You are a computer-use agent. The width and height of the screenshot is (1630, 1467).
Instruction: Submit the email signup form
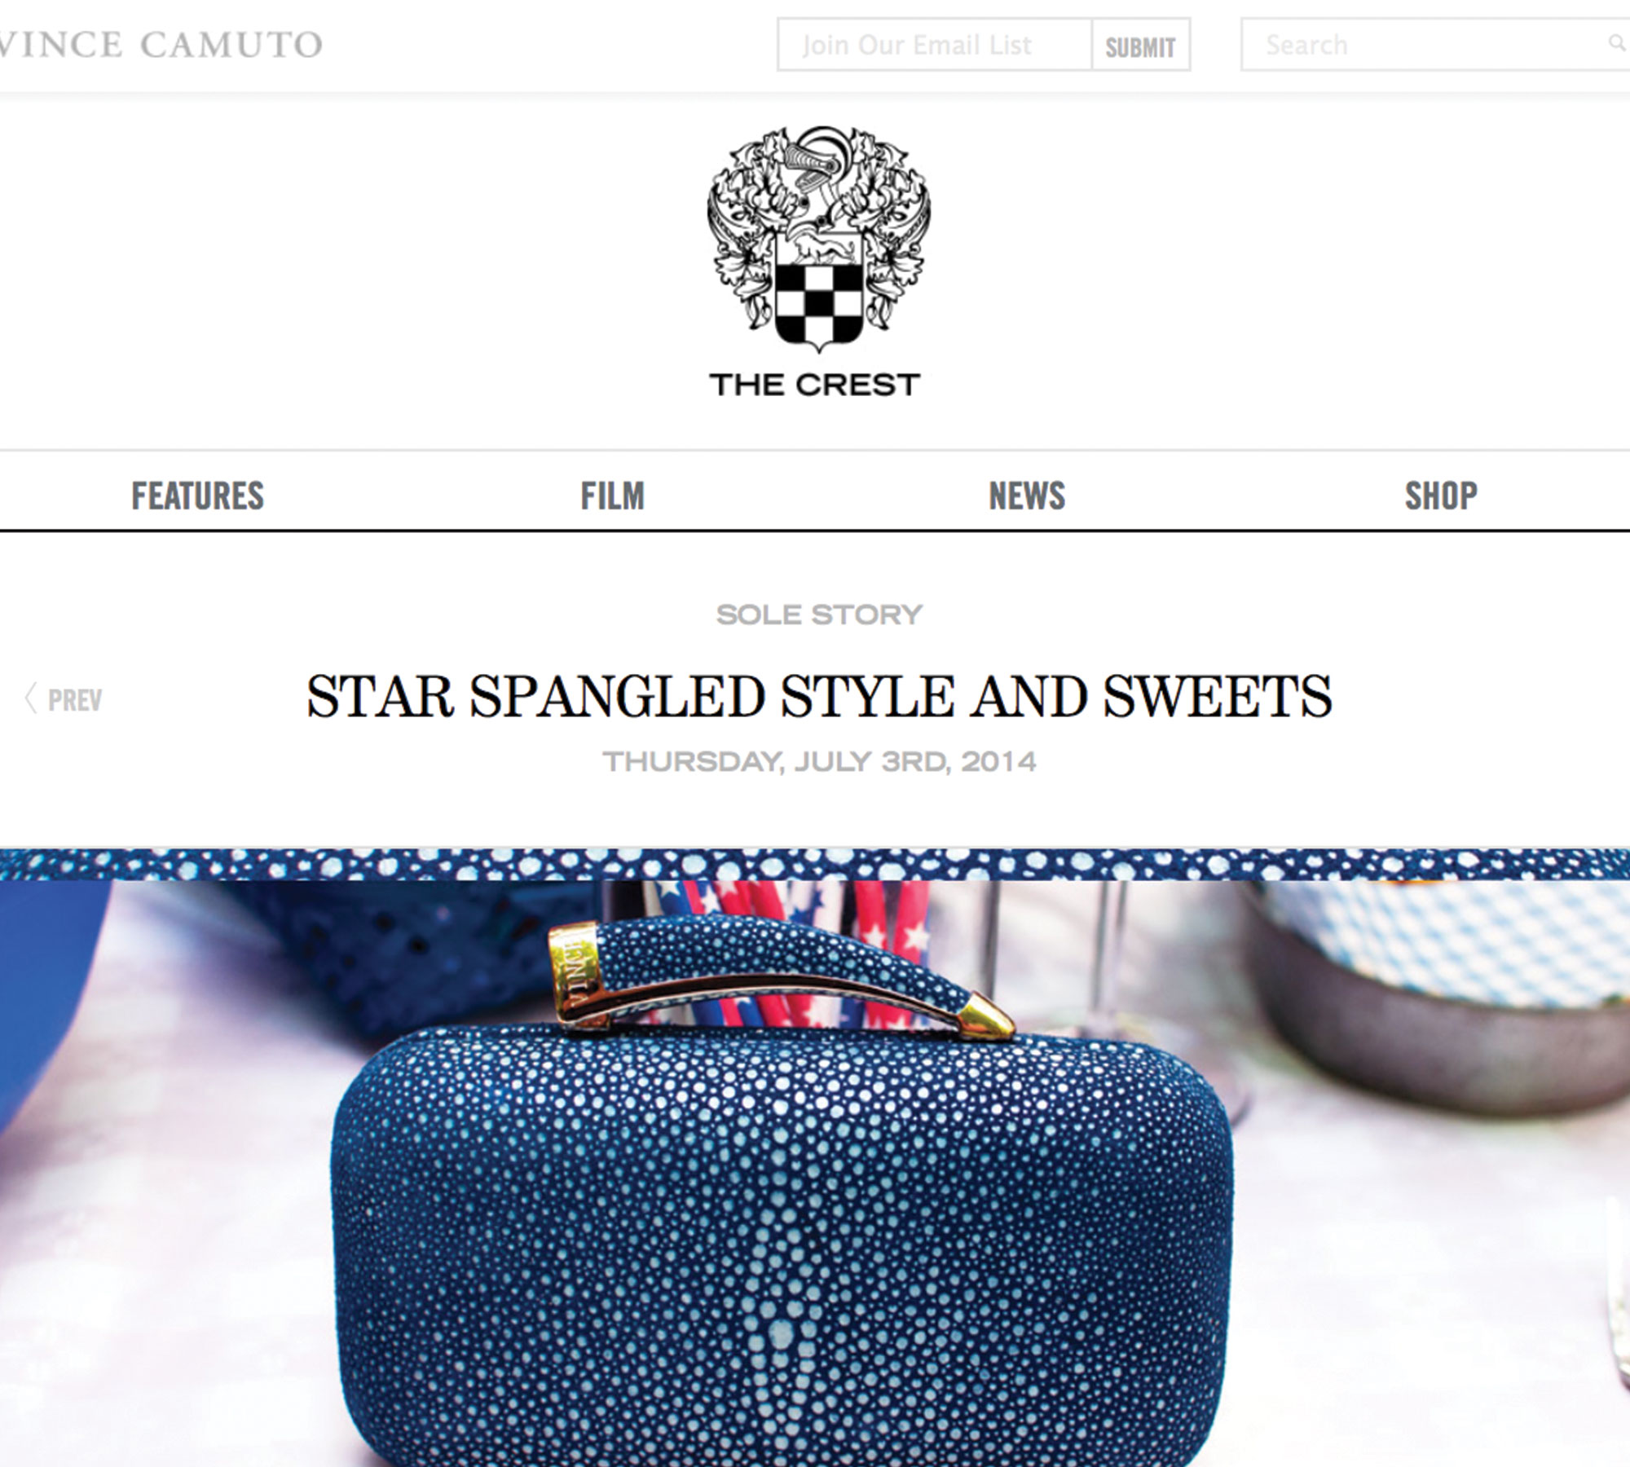[x=1140, y=45]
